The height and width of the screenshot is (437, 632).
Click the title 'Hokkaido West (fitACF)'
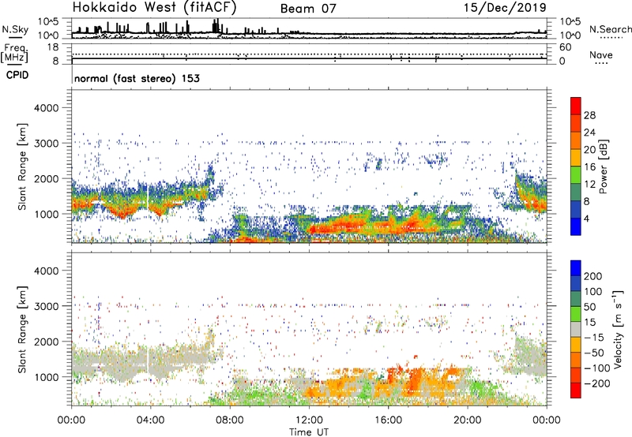154,8
